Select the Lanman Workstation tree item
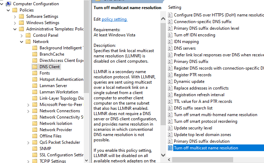The image size is (264, 163). [59, 92]
